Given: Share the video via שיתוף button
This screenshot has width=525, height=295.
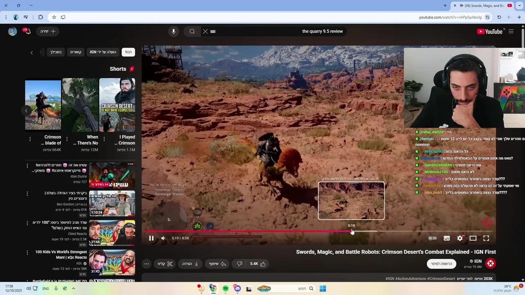Looking at the screenshot, I should click(218, 264).
